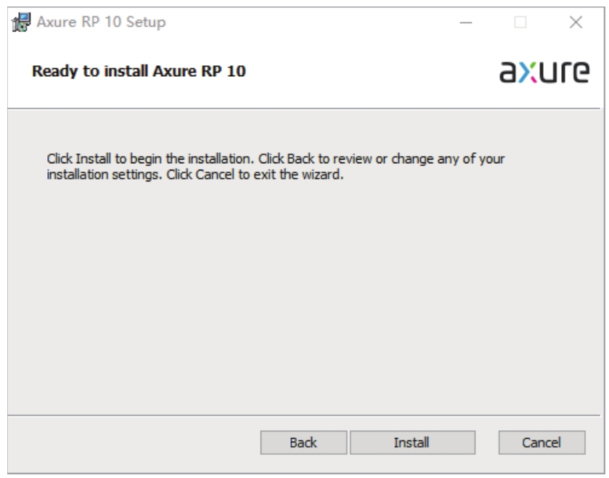Click the Install button

(x=412, y=442)
